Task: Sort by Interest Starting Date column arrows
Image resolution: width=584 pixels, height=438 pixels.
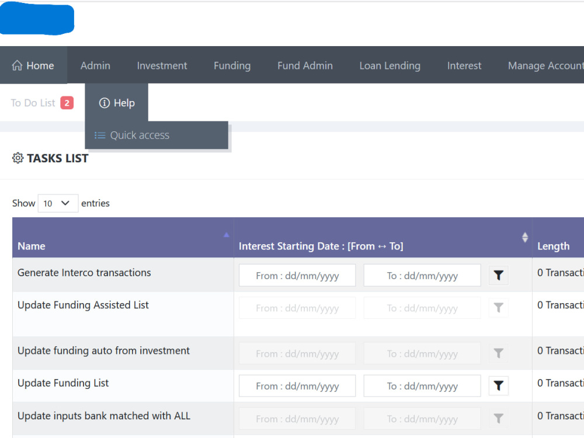Action: click(x=525, y=237)
